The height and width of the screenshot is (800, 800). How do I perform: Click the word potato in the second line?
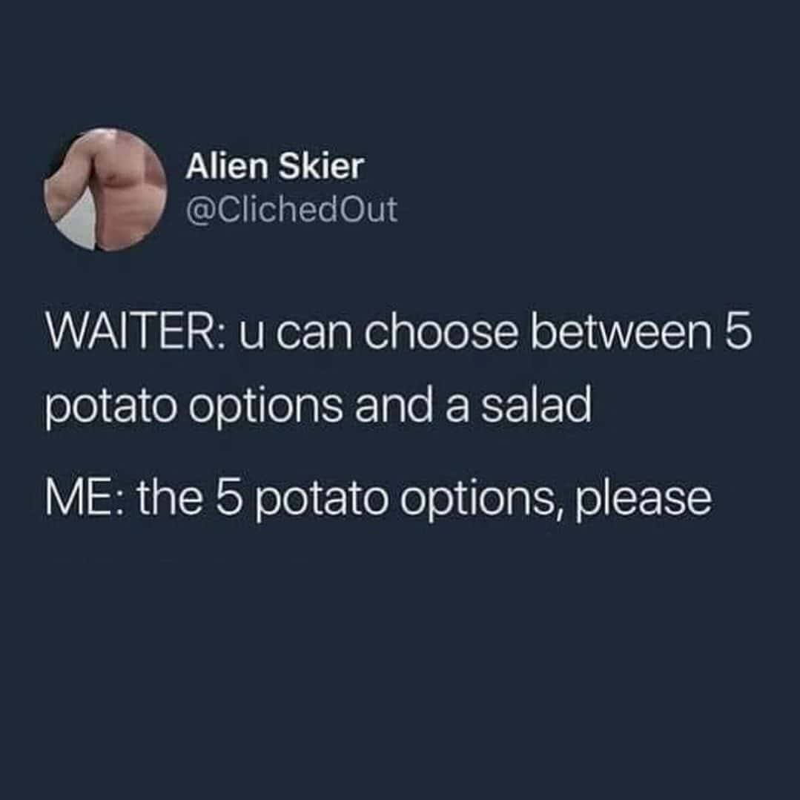tap(110, 408)
